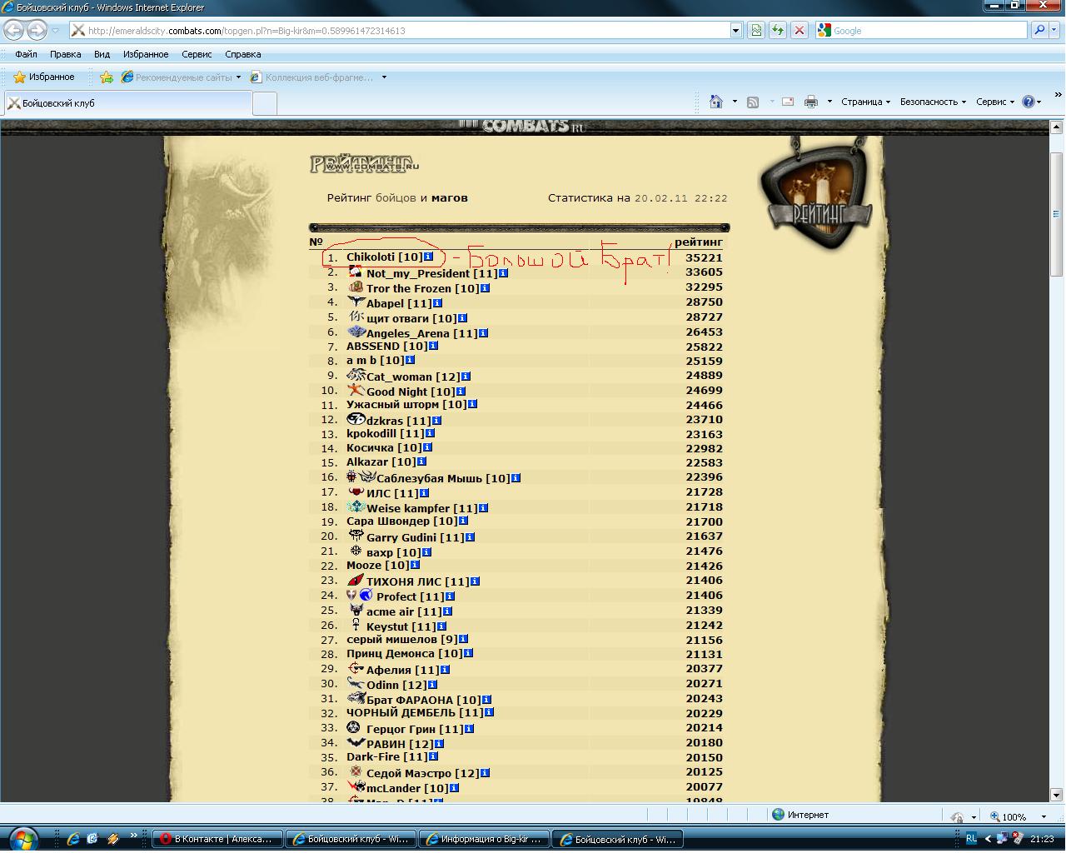Click the compatibility view icon in address bar
Screen dimensions: 1066x853
[x=755, y=31]
